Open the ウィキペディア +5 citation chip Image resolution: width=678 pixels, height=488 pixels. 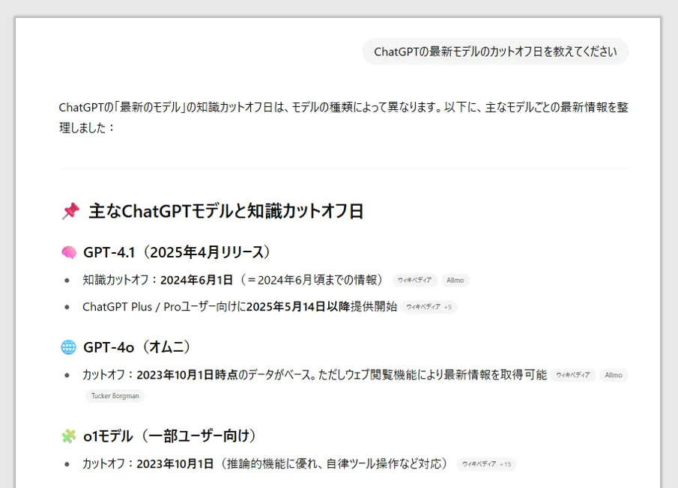point(429,307)
